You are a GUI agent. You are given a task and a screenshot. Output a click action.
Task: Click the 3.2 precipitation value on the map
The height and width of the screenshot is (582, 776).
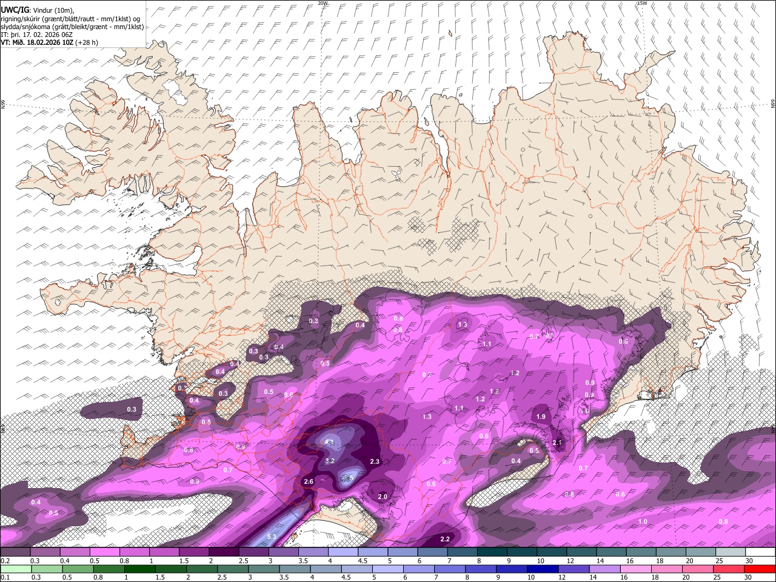pyautogui.click(x=330, y=461)
